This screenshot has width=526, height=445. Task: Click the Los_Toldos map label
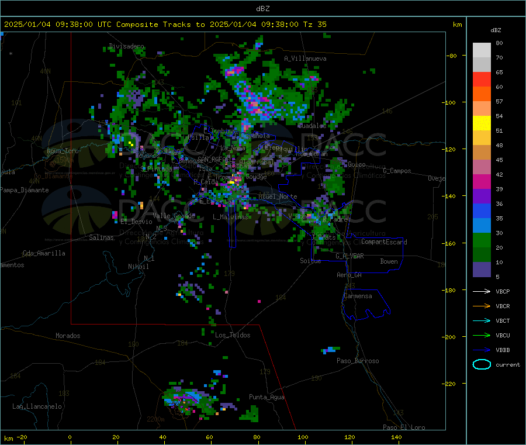[x=233, y=335]
